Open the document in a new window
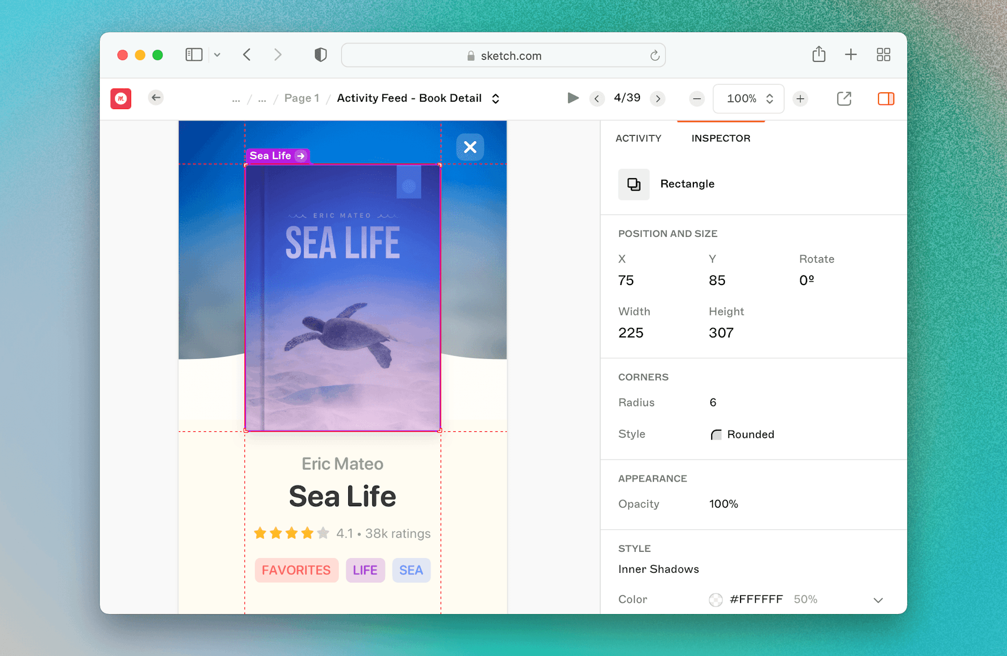 click(844, 99)
